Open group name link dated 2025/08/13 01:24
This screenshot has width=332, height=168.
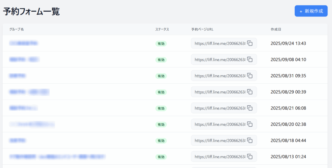[57, 157]
